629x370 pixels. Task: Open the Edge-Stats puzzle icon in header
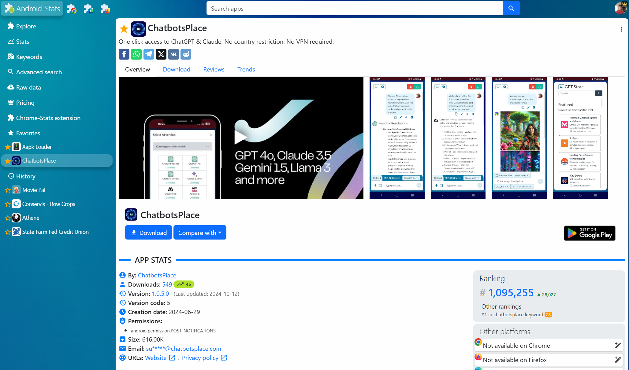tap(88, 9)
